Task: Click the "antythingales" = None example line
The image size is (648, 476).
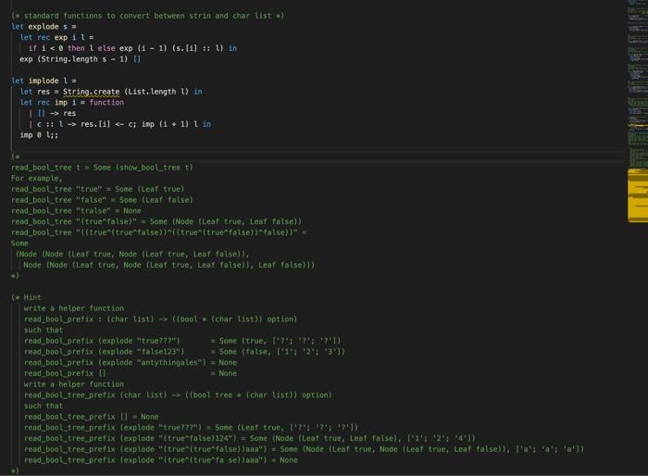Action: click(x=131, y=362)
